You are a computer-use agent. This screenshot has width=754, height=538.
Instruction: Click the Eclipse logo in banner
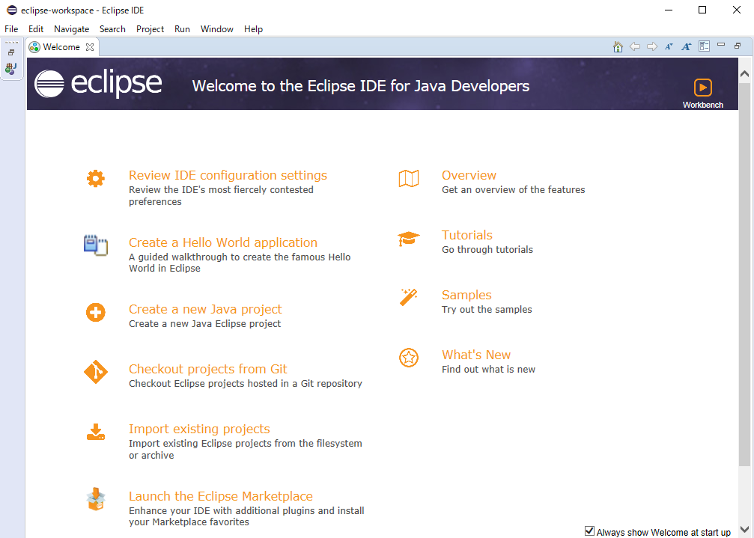(x=98, y=84)
